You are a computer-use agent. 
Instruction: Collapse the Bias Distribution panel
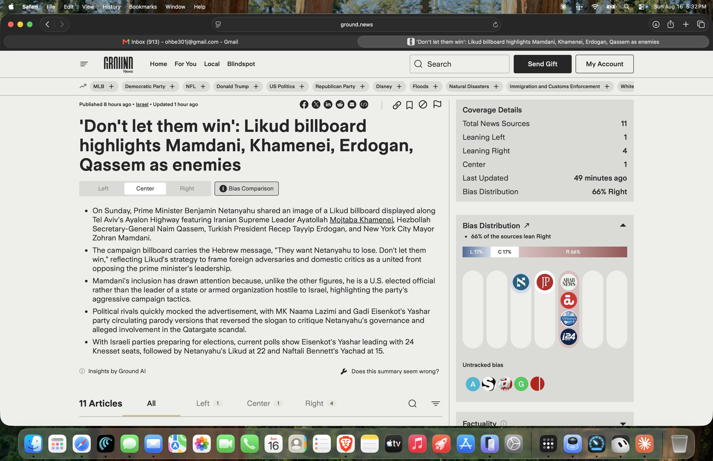pos(623,225)
